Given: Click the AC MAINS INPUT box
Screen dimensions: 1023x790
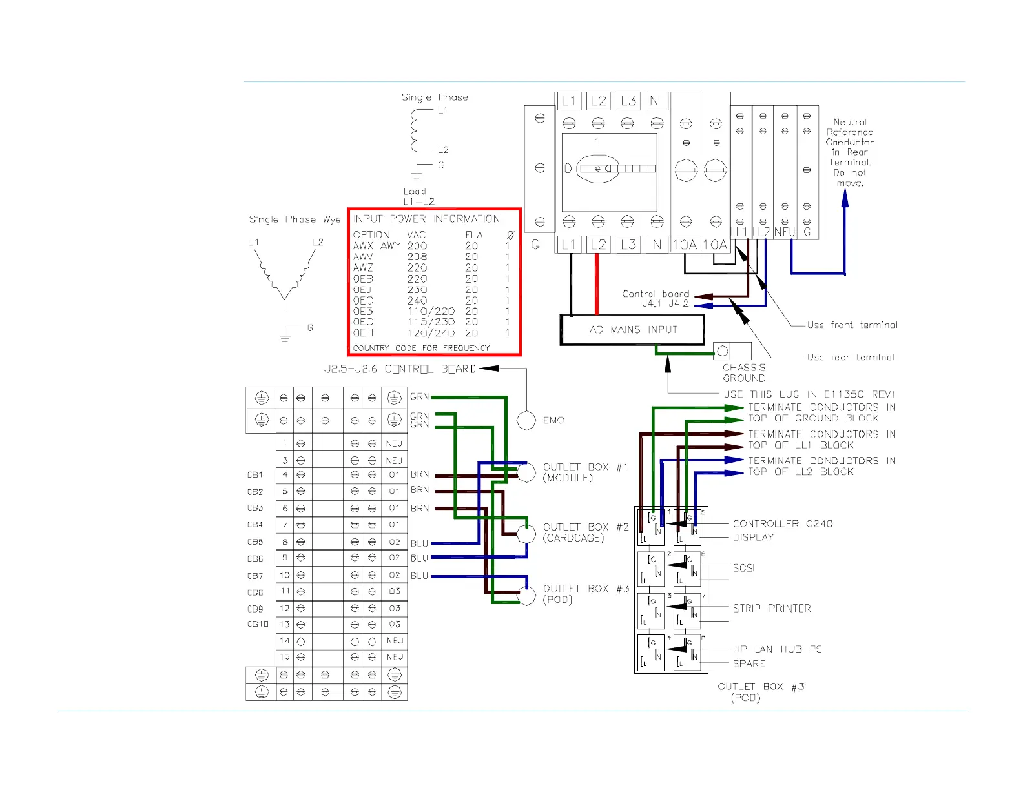Looking at the screenshot, I should point(632,330).
